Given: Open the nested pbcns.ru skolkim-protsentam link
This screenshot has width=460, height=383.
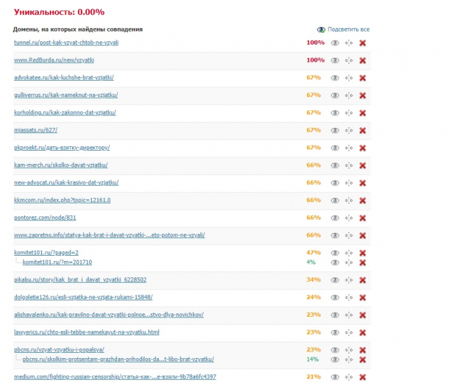Looking at the screenshot, I should click(x=118, y=359).
